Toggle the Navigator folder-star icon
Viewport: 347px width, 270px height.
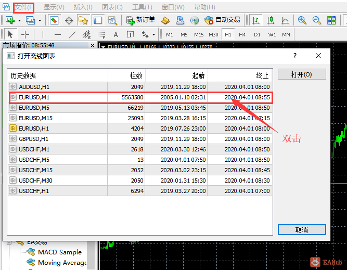click(83, 20)
